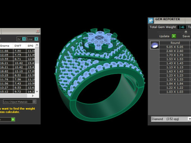Click the Total Gem Weight value 3.46
Viewport: 191px width, 143px height.
[181, 27]
